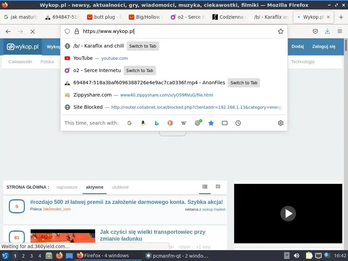The image size is (348, 261).
Task: Search this time with Bing icon
Action: [x=157, y=123]
